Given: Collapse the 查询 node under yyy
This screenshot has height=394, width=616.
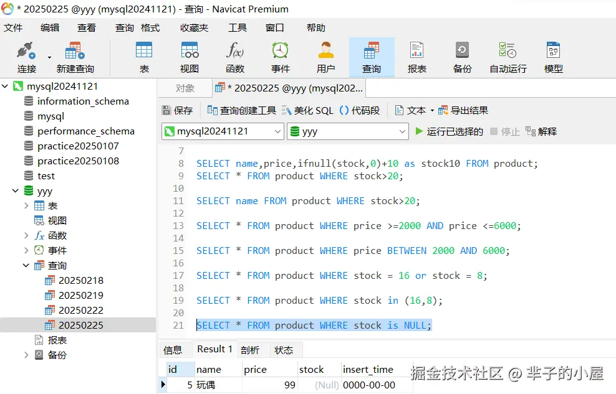Looking at the screenshot, I should [x=26, y=265].
